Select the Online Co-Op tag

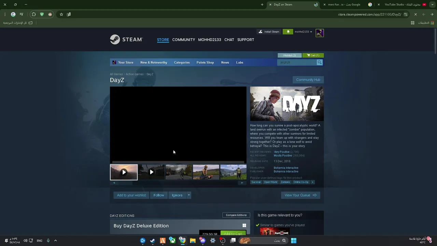301,182
